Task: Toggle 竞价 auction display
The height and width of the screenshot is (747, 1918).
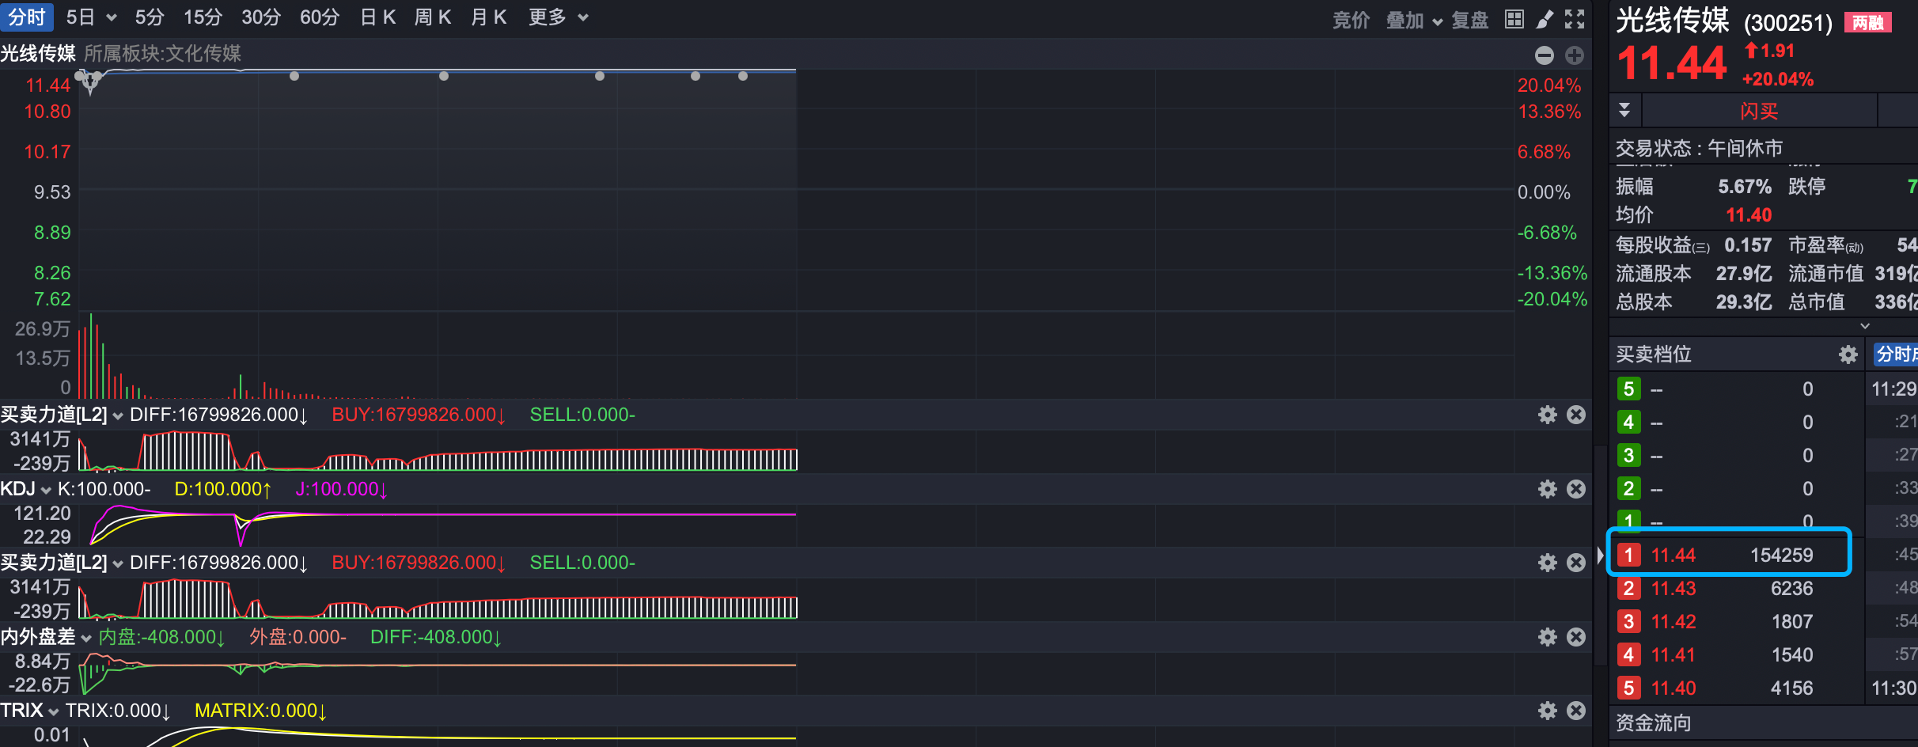Action: pyautogui.click(x=1351, y=20)
